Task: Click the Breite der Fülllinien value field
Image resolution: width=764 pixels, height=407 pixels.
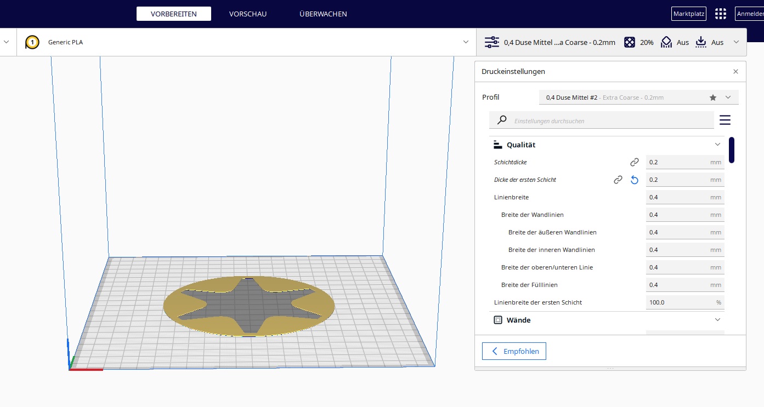Action: [x=685, y=285]
